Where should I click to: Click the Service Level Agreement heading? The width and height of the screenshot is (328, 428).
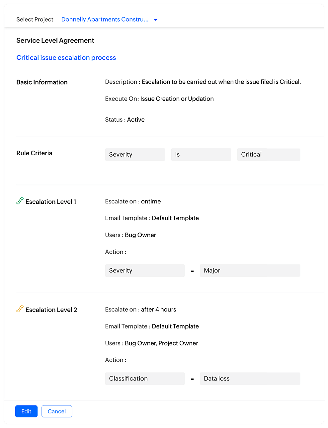(55, 40)
